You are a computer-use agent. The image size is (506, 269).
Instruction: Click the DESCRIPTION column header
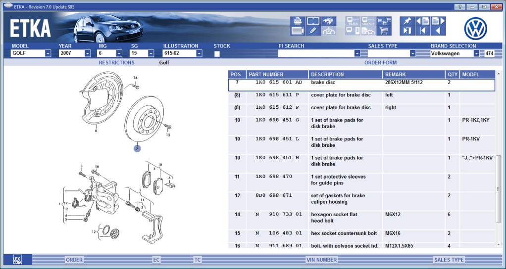(x=346, y=74)
